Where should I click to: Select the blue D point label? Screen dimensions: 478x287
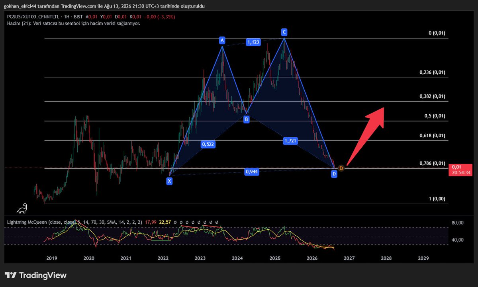point(334,174)
